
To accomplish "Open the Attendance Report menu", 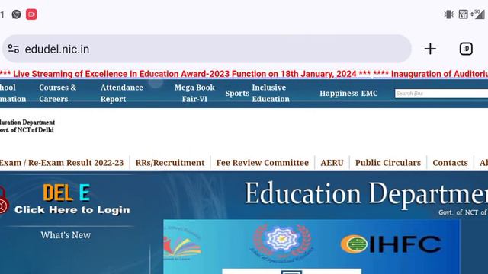I will click(x=122, y=93).
